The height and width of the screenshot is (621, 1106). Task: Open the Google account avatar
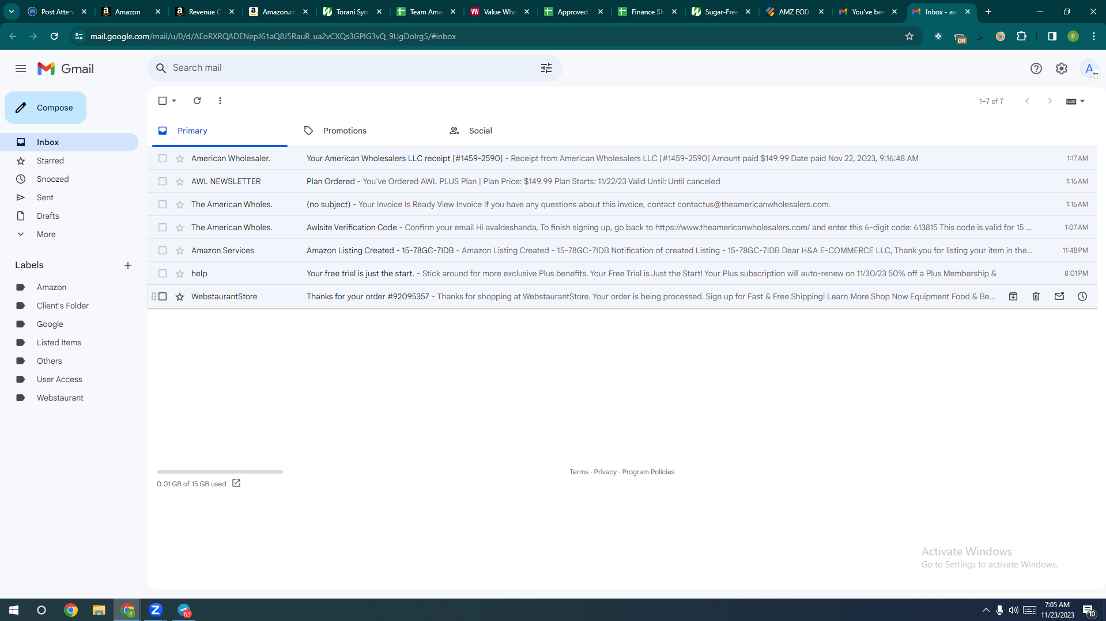coord(1089,68)
